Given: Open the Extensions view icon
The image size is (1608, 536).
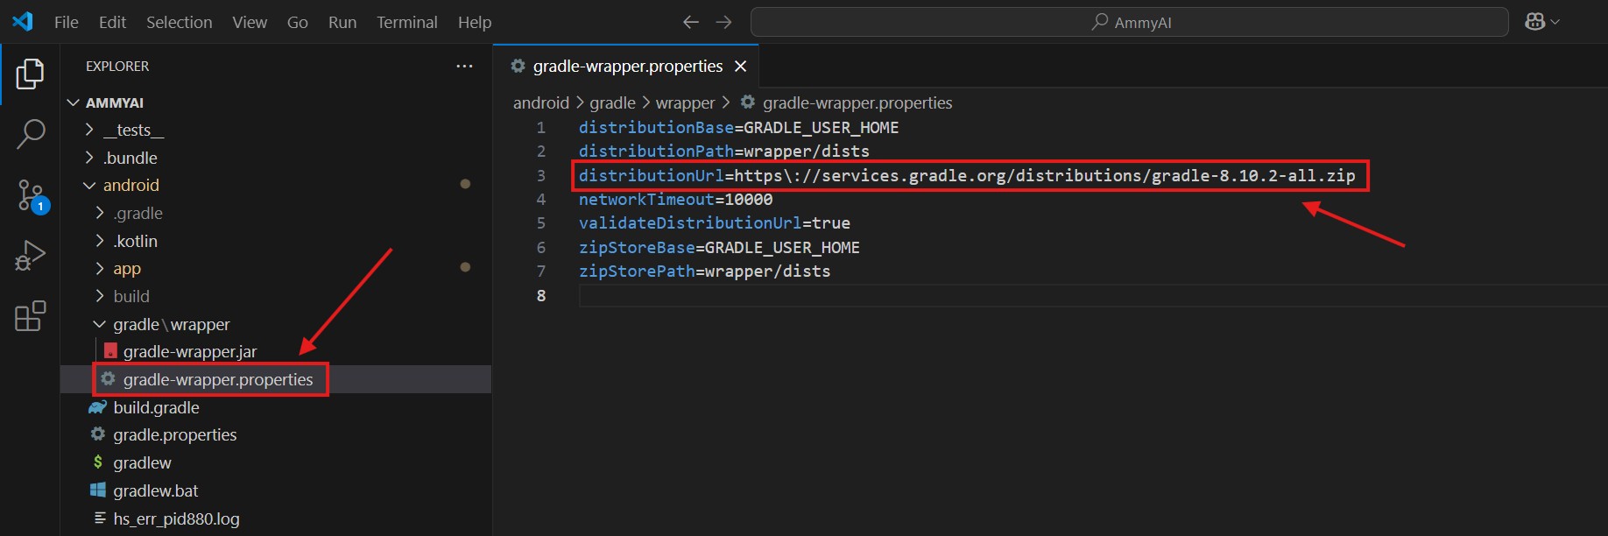Looking at the screenshot, I should [30, 316].
